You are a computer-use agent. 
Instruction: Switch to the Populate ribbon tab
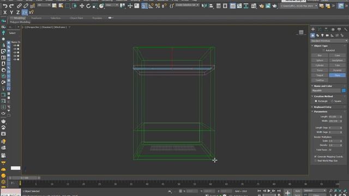(x=97, y=18)
